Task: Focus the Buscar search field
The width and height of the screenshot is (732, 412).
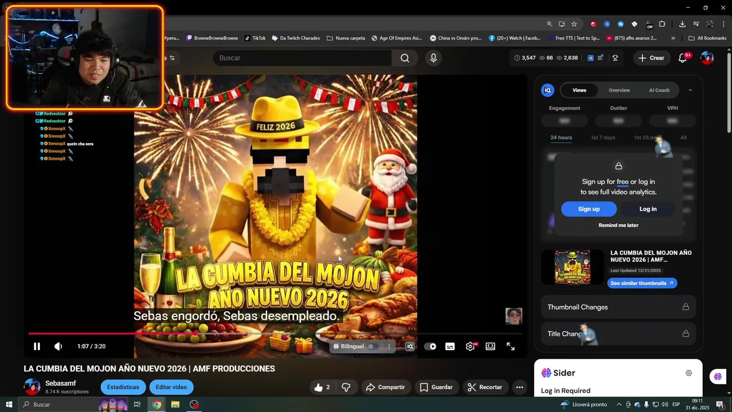Action: [x=302, y=58]
